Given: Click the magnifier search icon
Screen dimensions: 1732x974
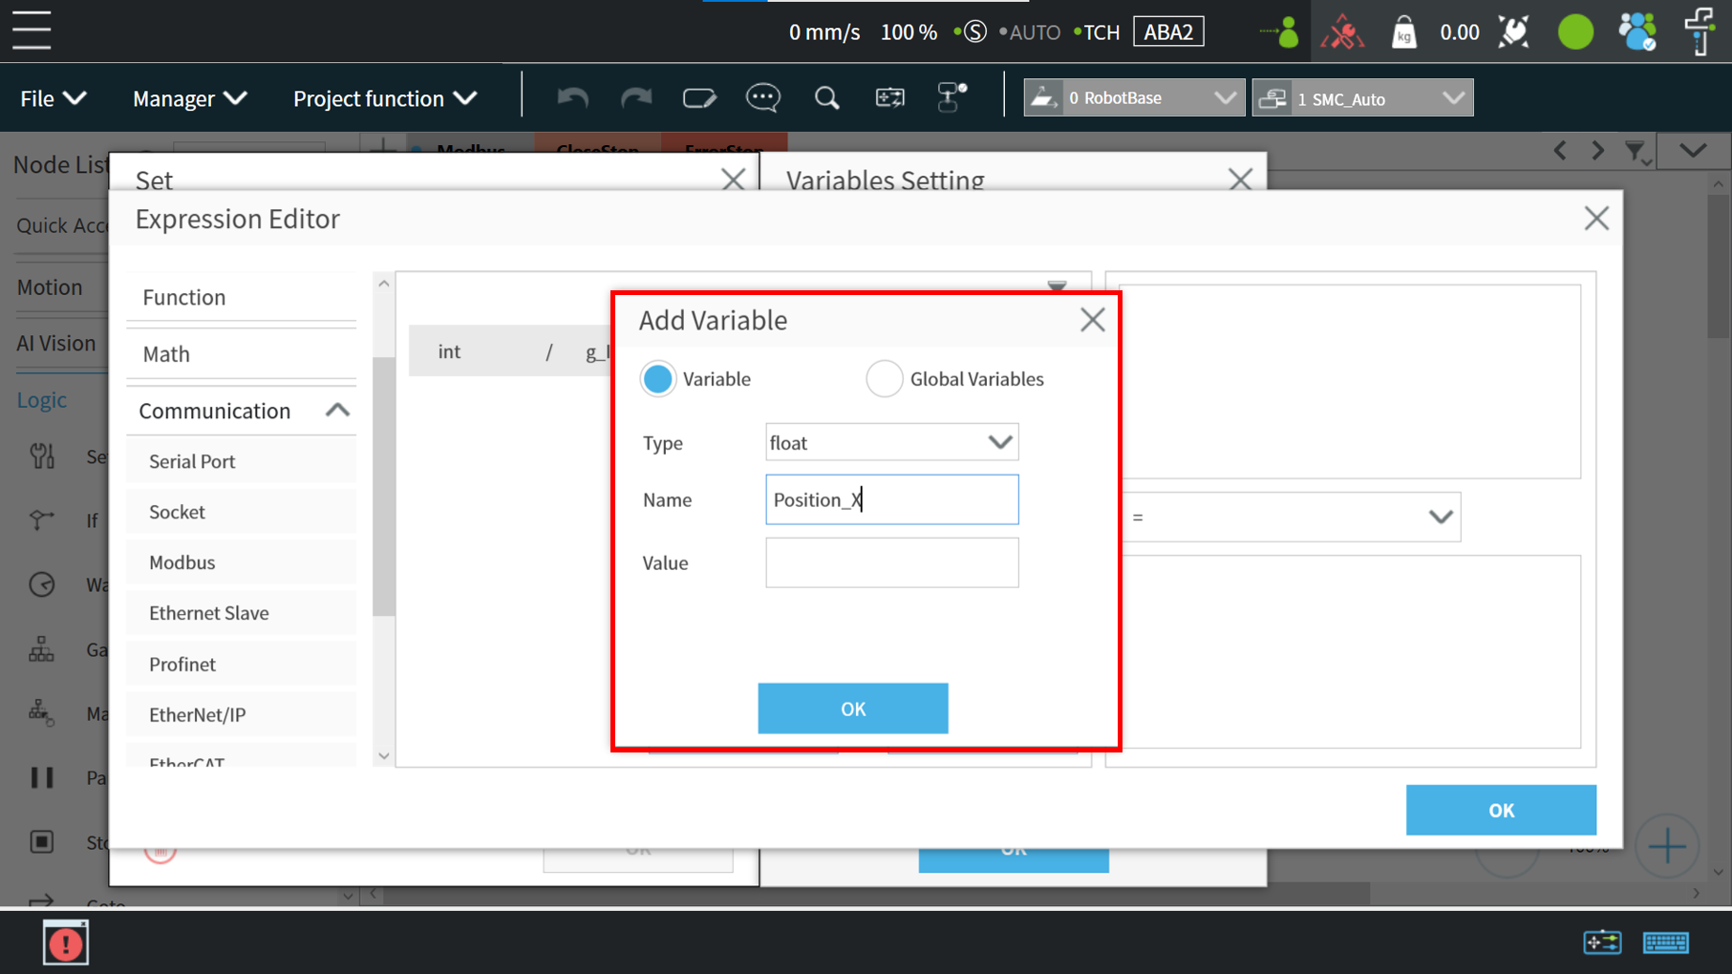Looking at the screenshot, I should coord(826,98).
